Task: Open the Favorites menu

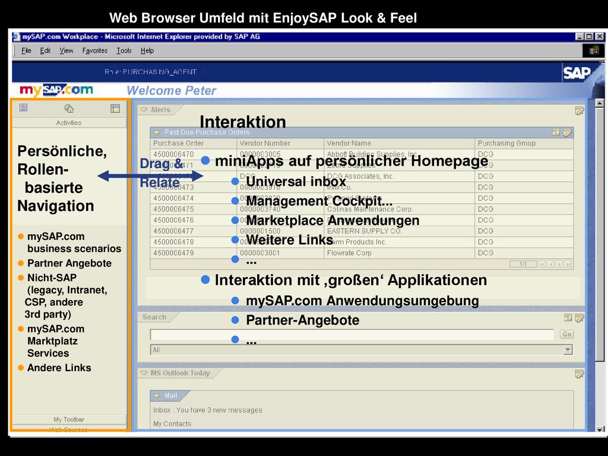Action: (95, 50)
